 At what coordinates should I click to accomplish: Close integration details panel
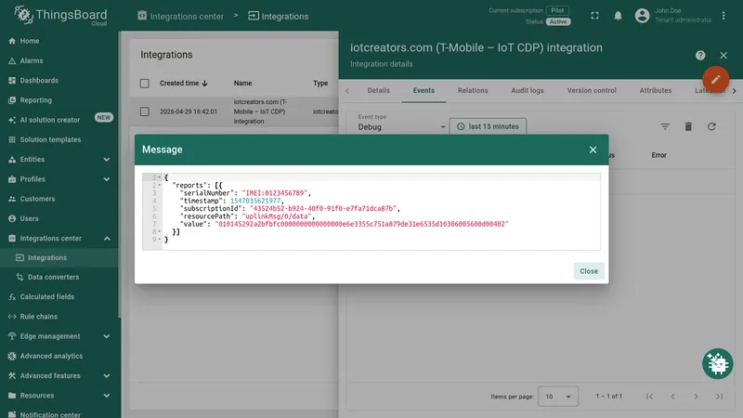723,56
